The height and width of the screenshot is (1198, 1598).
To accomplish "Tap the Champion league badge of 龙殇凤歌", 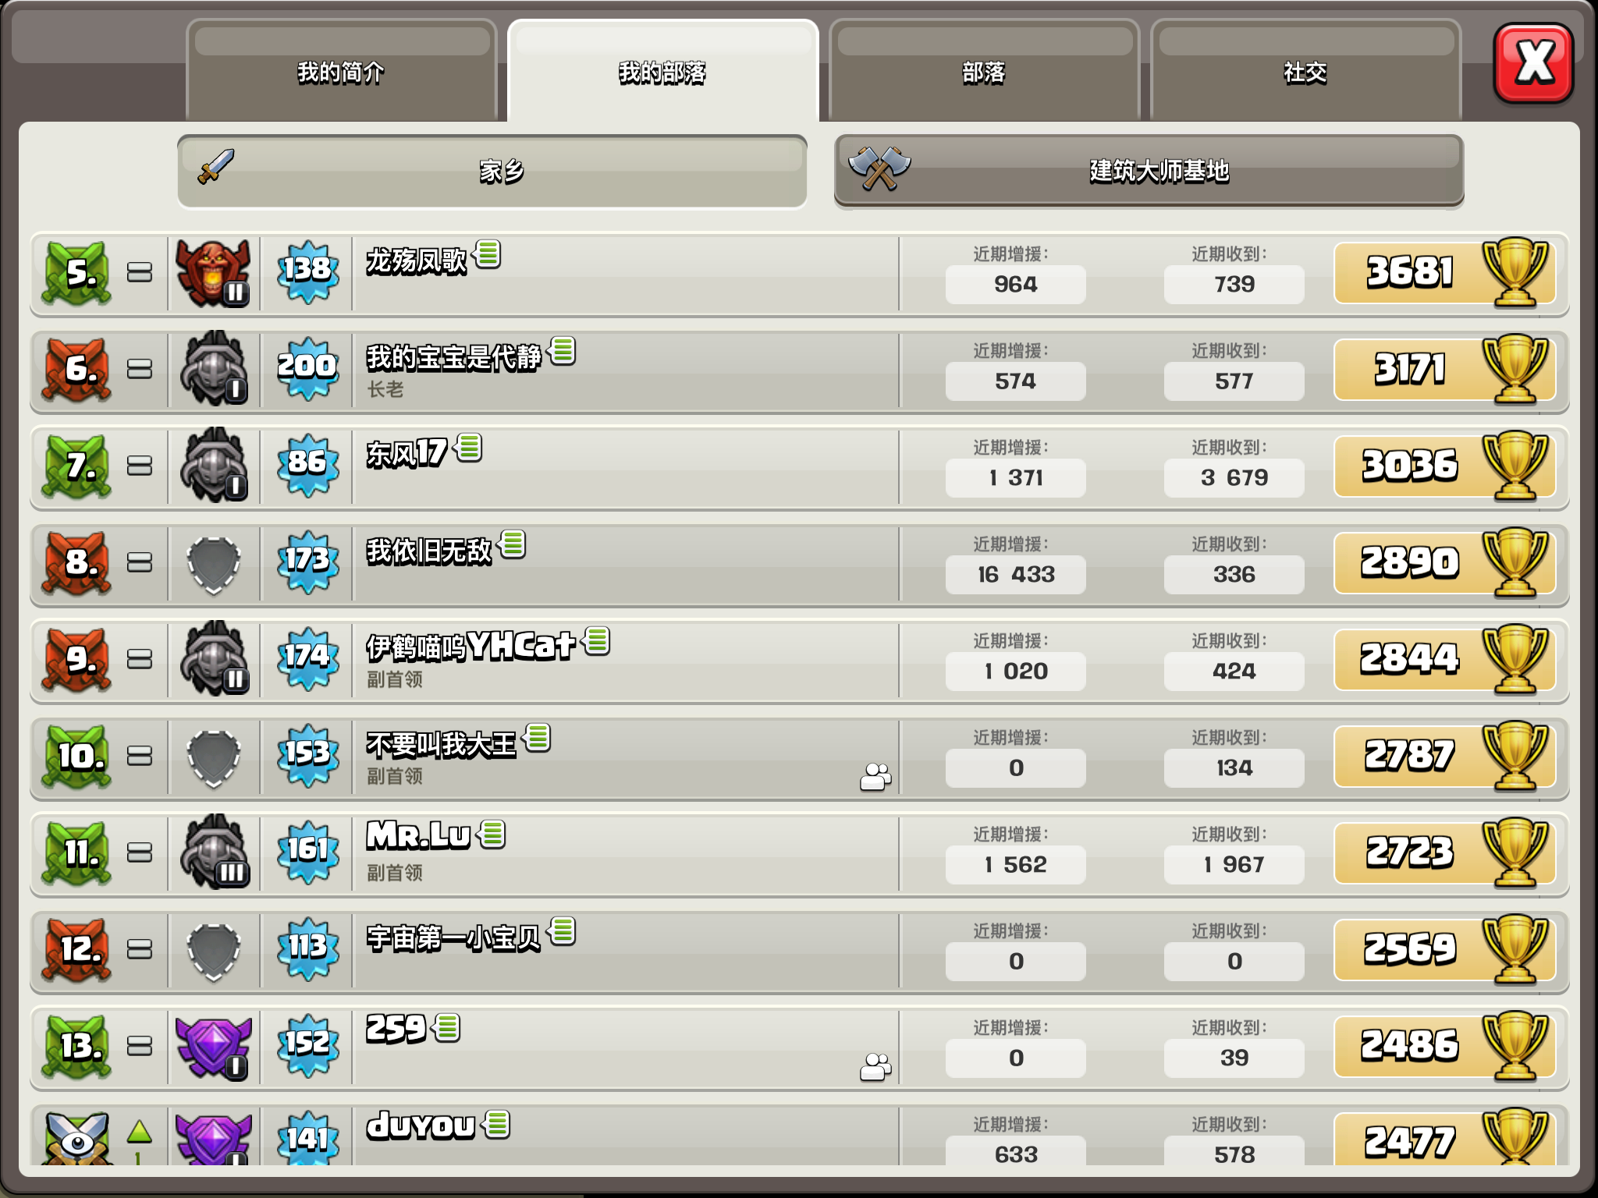I will pyautogui.click(x=213, y=273).
